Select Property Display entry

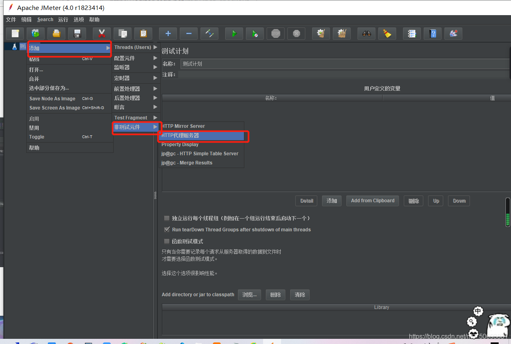(x=202, y=145)
